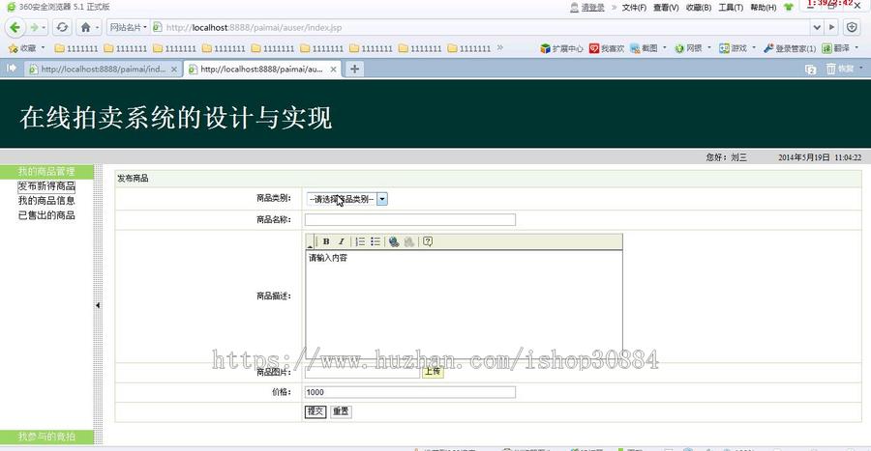The image size is (871, 451).
Task: Open the 收藏(B) menu
Action: (x=698, y=7)
